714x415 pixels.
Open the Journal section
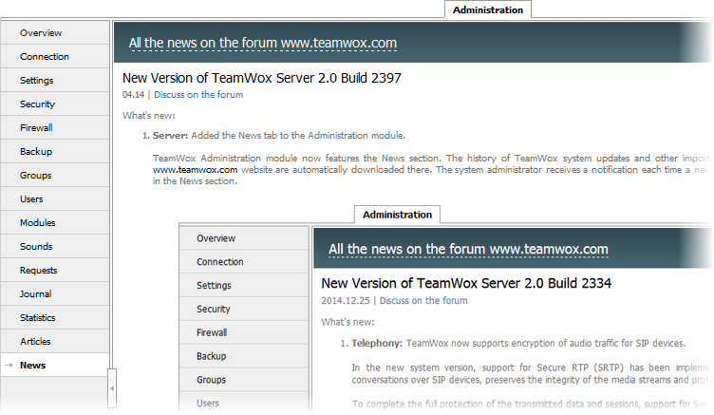point(55,293)
